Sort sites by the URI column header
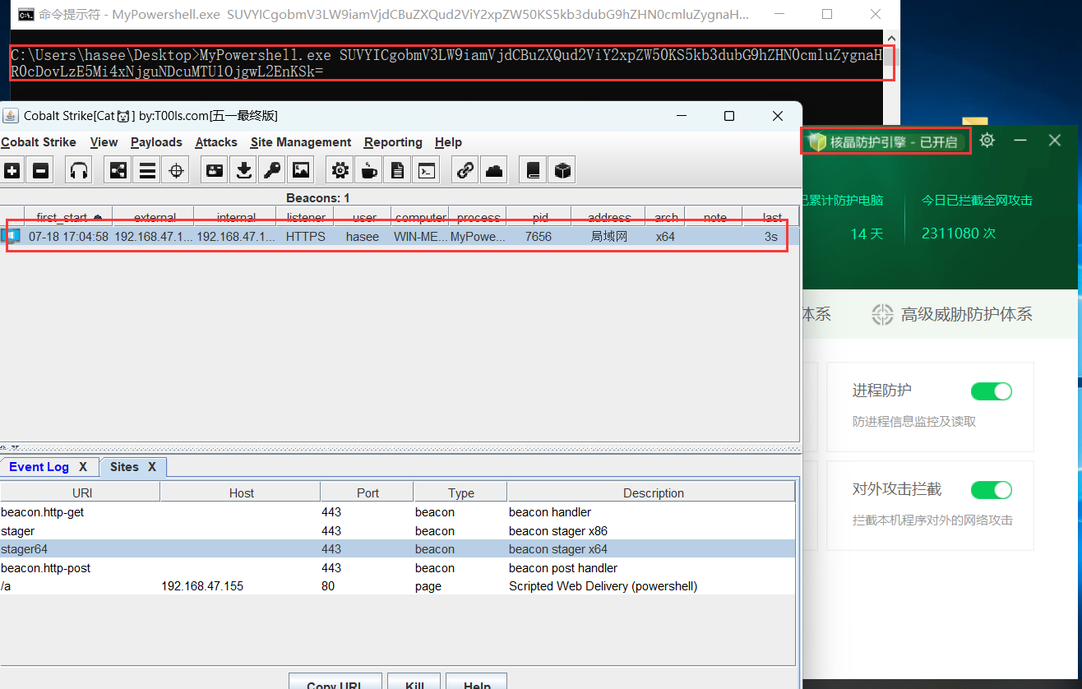Viewport: 1082px width, 689px height. [81, 492]
